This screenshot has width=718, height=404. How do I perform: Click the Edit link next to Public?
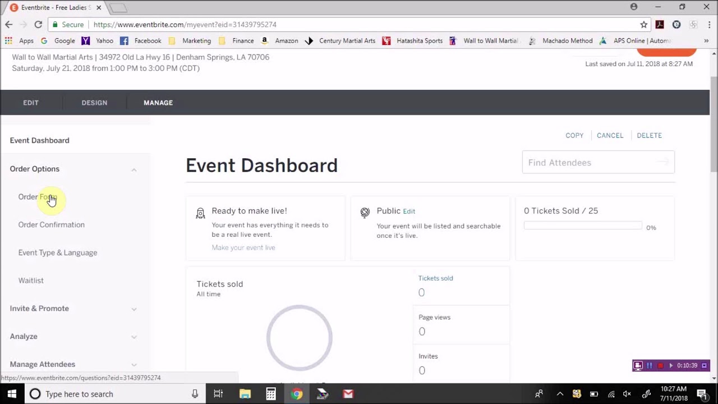coord(409,212)
